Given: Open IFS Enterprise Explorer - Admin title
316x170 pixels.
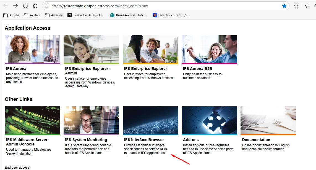Looking at the screenshot, I should [88, 71].
